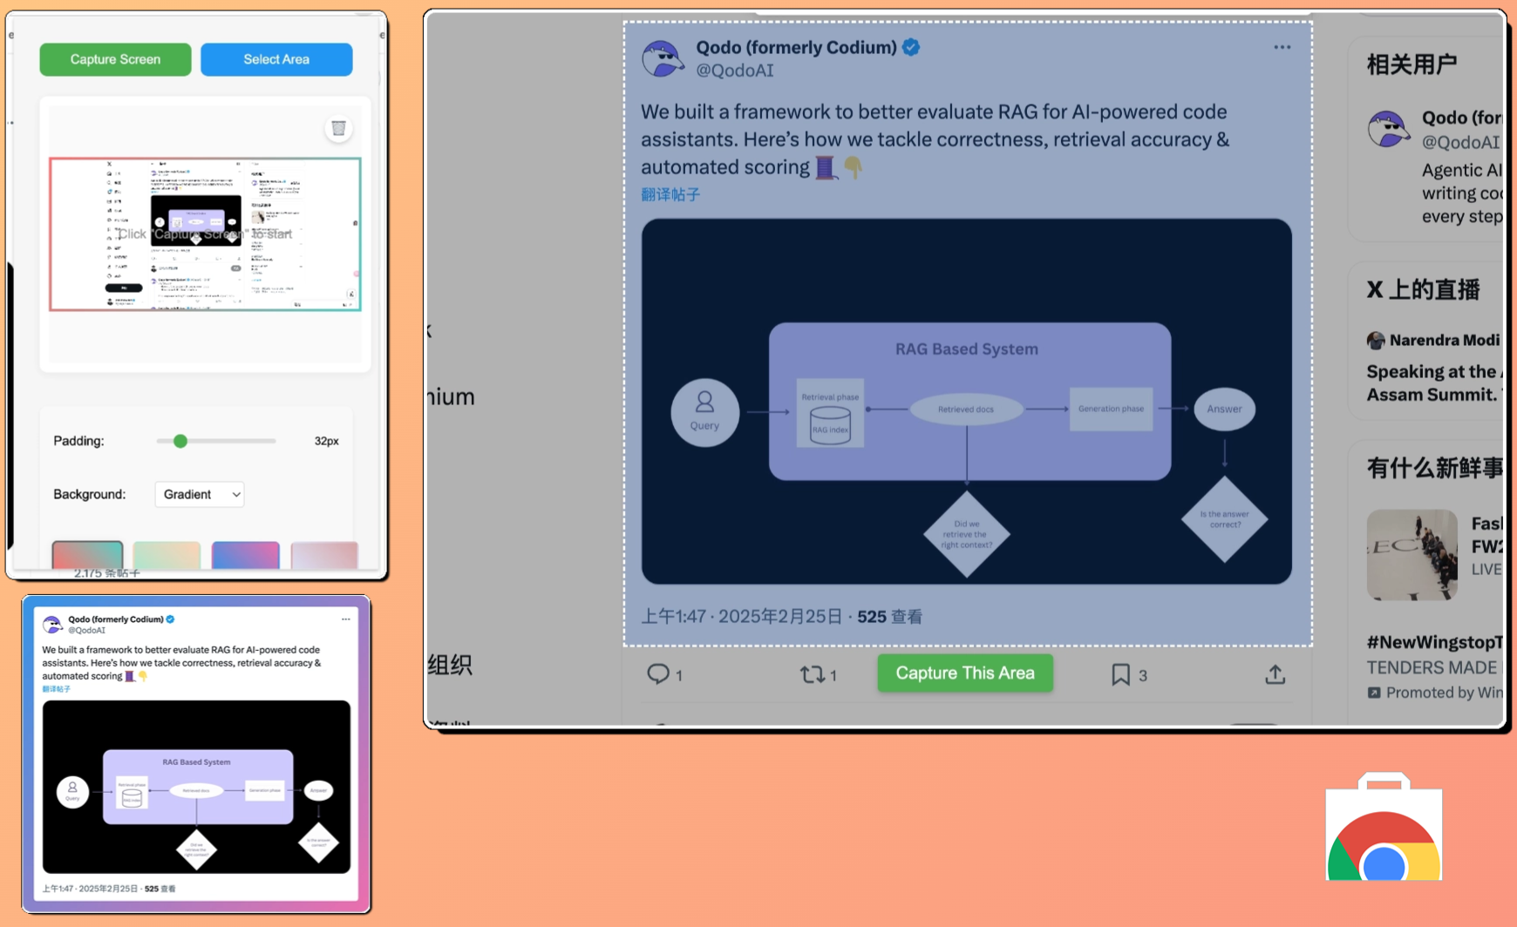The height and width of the screenshot is (927, 1517).
Task: Click the share upload icon
Action: pyautogui.click(x=1275, y=673)
